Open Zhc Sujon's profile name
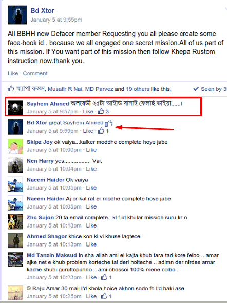This screenshot has height=303, width=227. click(x=40, y=217)
